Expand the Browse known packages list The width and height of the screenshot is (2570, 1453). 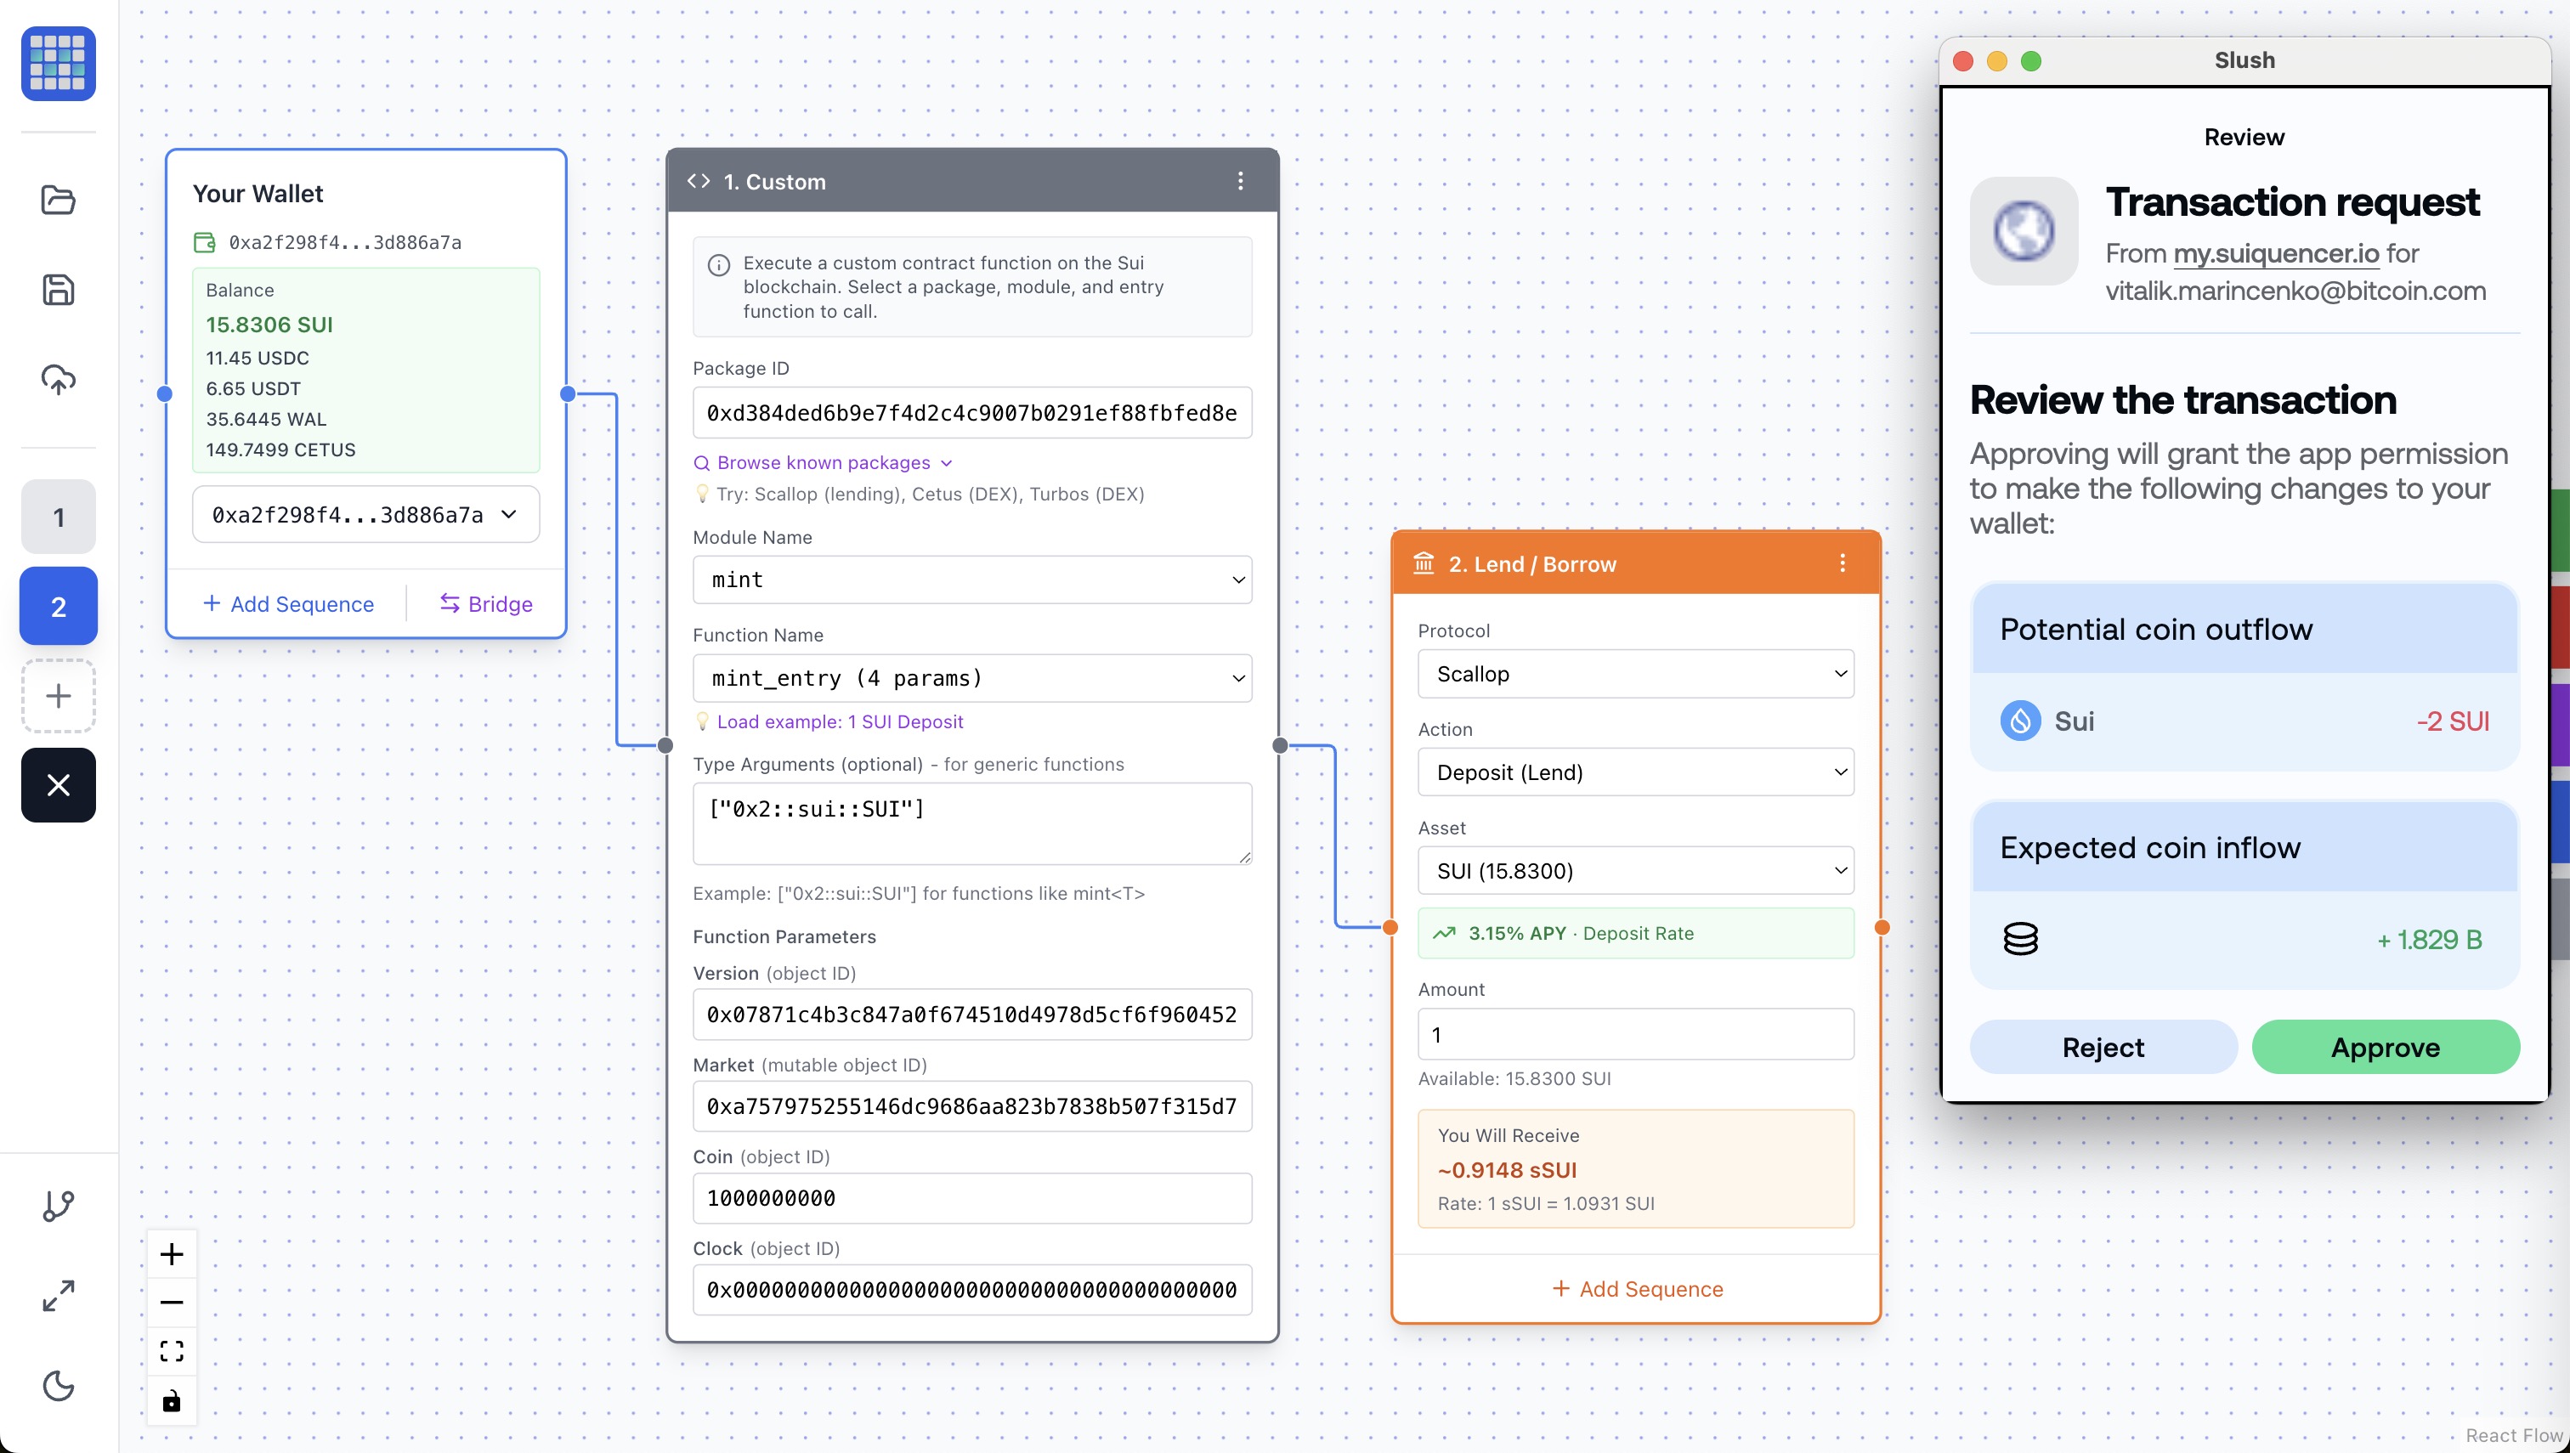click(x=824, y=463)
